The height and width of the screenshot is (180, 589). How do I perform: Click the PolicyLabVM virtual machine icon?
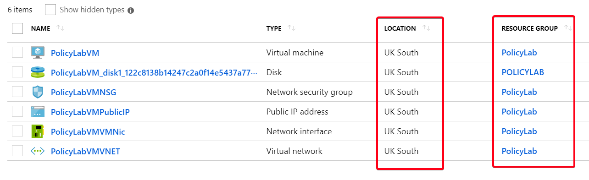click(37, 53)
